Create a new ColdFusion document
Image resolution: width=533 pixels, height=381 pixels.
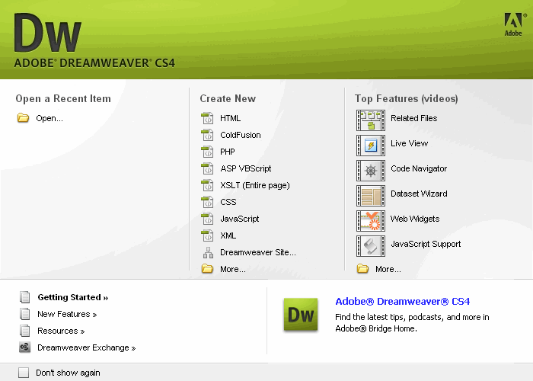[241, 135]
